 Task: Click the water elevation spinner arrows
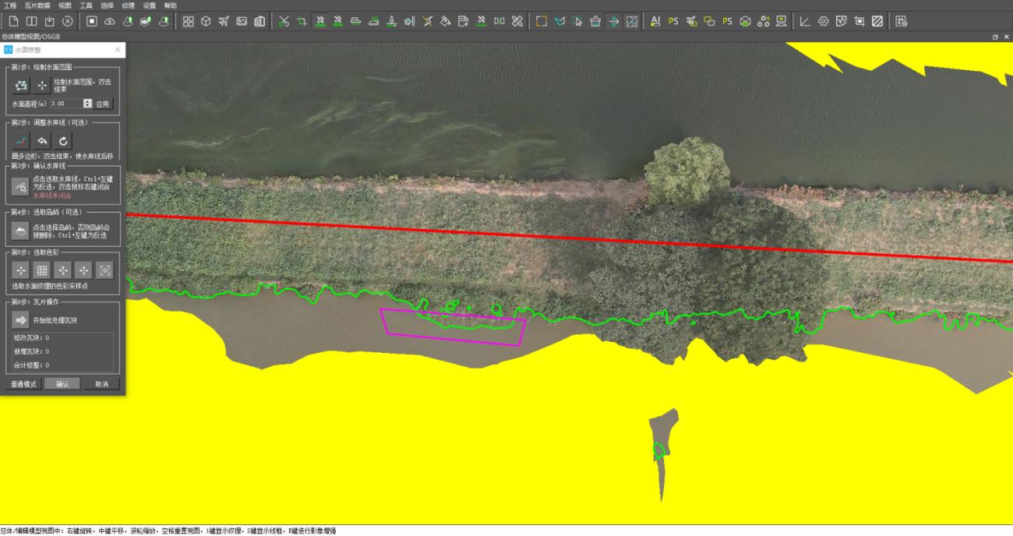tap(87, 103)
